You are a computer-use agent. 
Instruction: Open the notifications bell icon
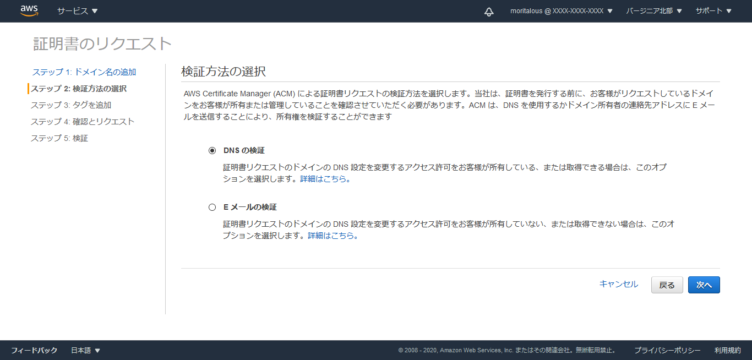[489, 12]
